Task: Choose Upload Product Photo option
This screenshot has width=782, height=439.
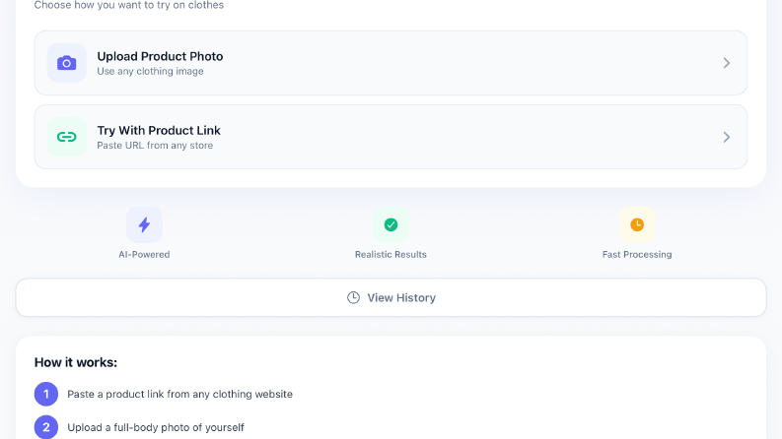Action: point(391,63)
